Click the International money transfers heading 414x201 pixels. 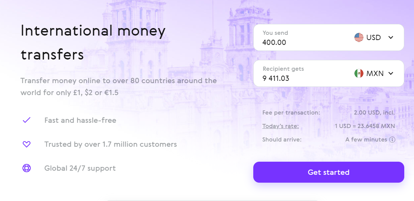tap(93, 43)
